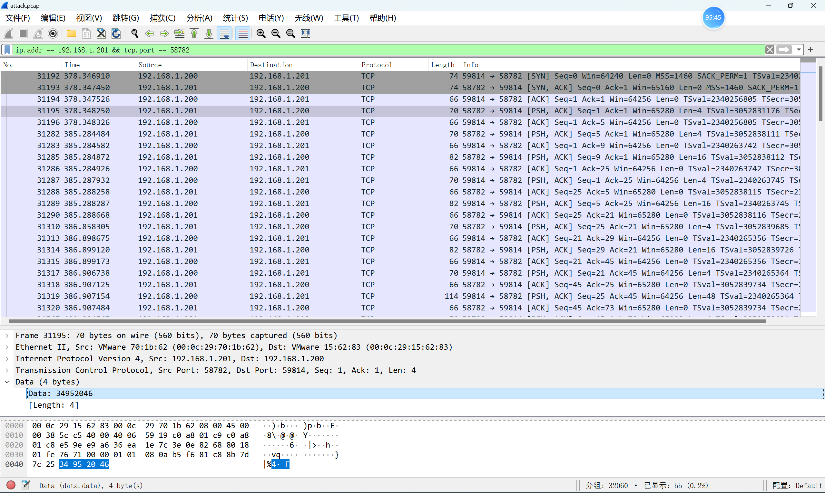This screenshot has width=825, height=493.
Task: Expand the Ethernet II section
Action: click(7, 347)
